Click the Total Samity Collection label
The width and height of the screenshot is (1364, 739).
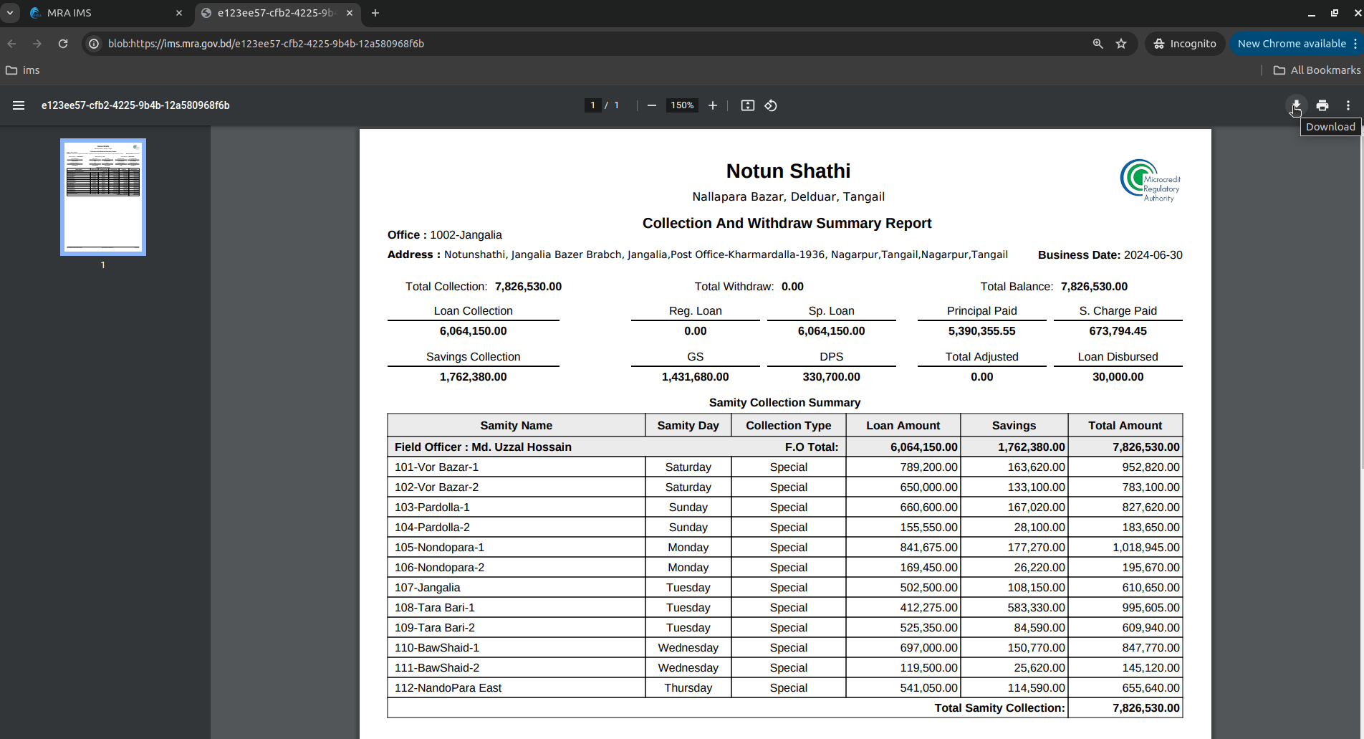click(x=999, y=707)
